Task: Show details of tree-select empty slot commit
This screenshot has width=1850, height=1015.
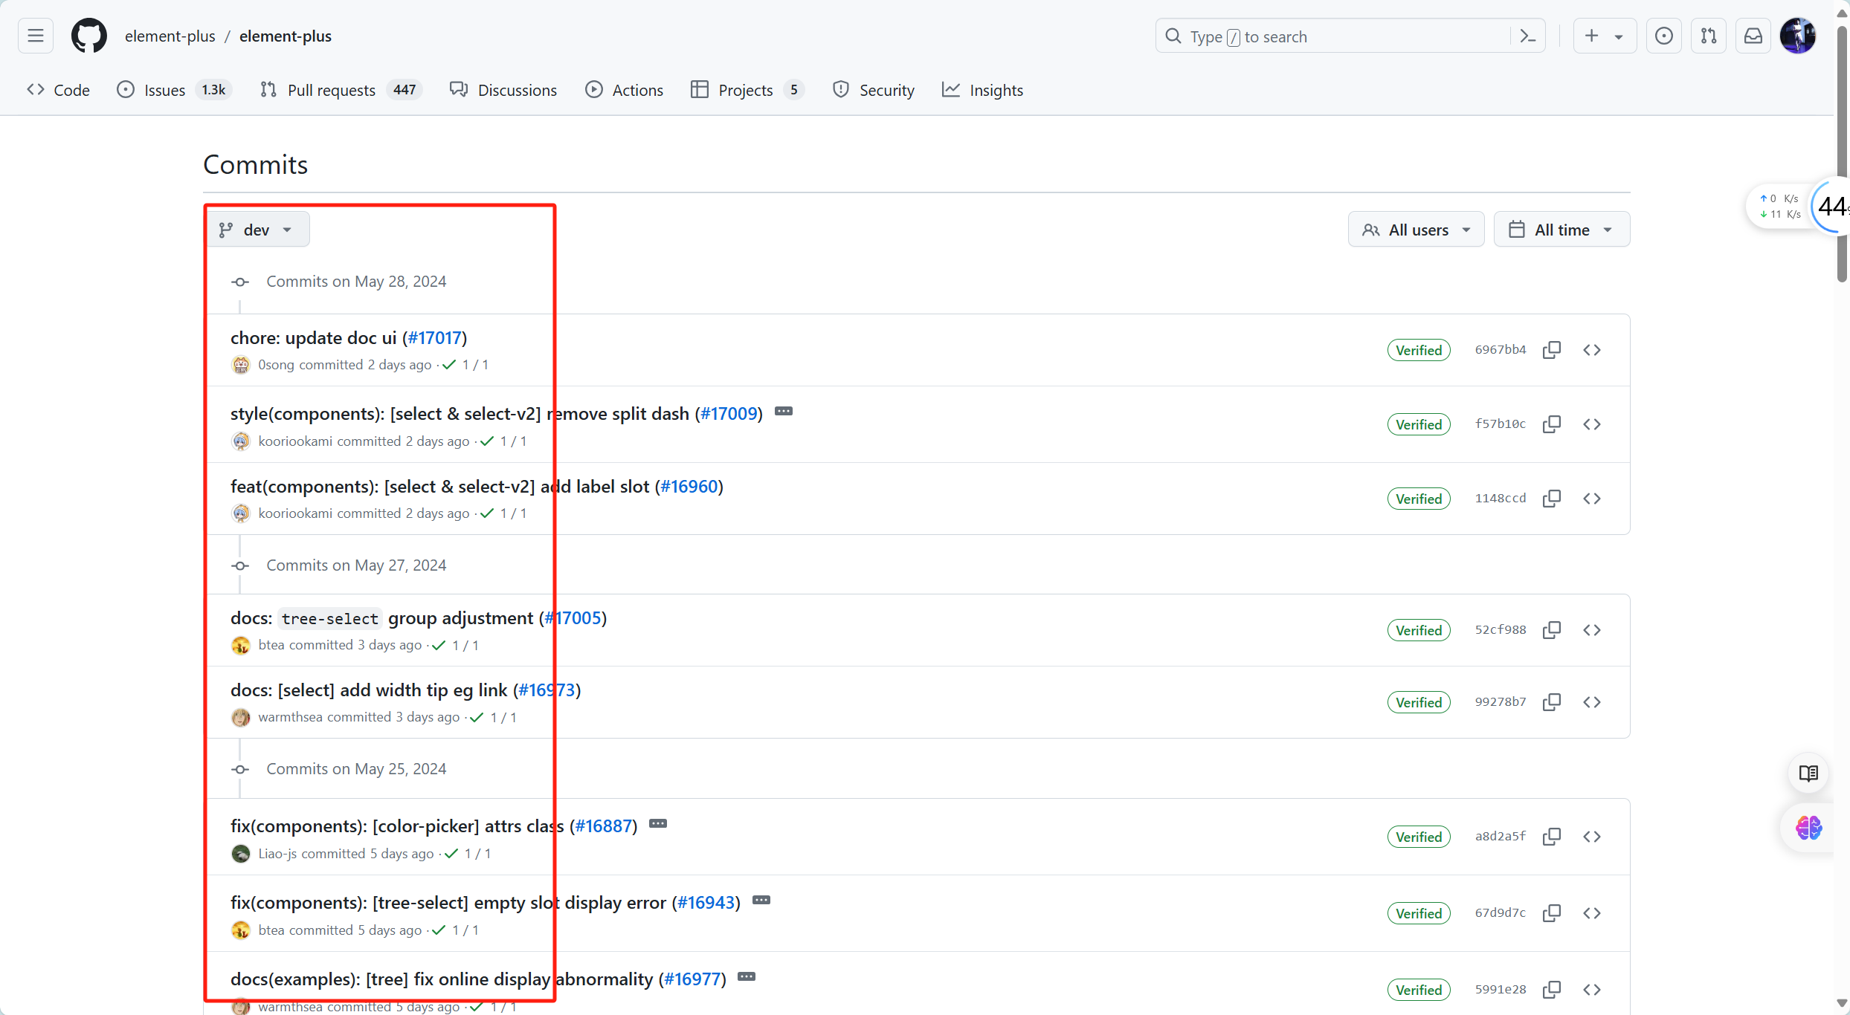Action: [761, 900]
